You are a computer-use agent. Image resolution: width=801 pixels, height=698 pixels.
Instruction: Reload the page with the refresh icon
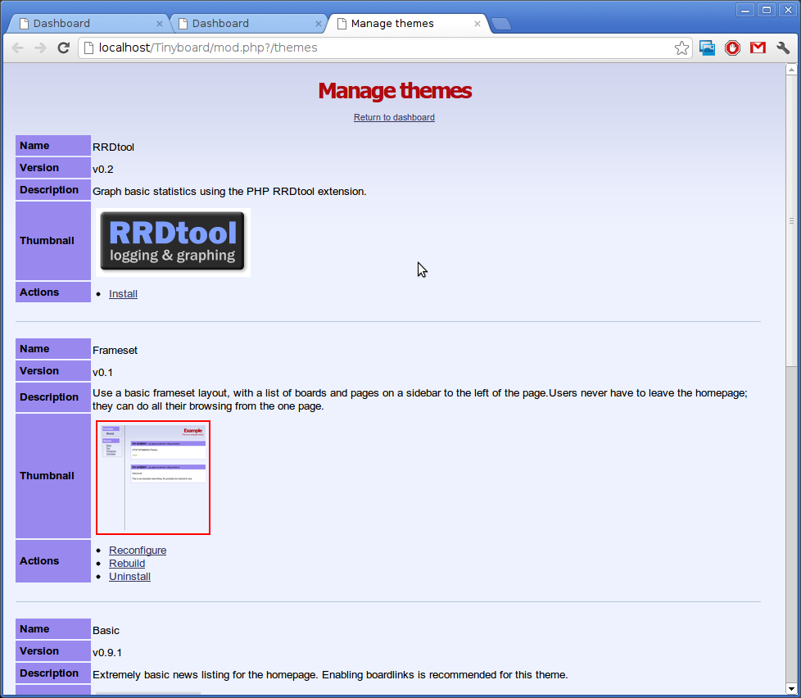tap(63, 48)
